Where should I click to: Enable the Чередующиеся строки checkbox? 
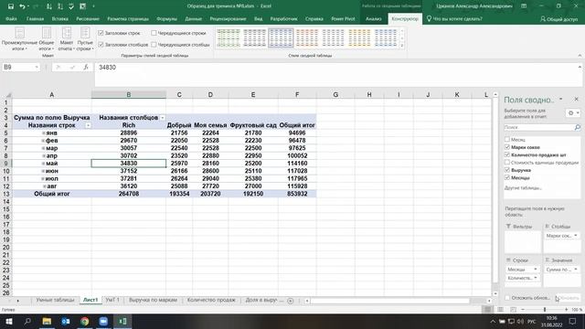click(154, 33)
